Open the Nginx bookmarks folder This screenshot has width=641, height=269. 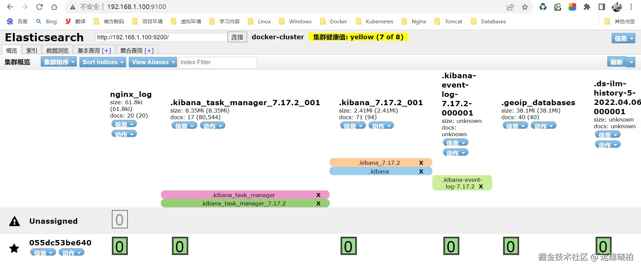(414, 21)
